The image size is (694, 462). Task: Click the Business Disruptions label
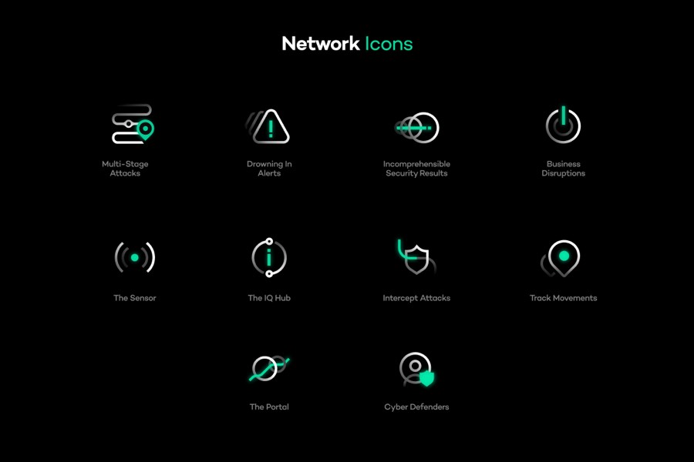[x=564, y=169]
